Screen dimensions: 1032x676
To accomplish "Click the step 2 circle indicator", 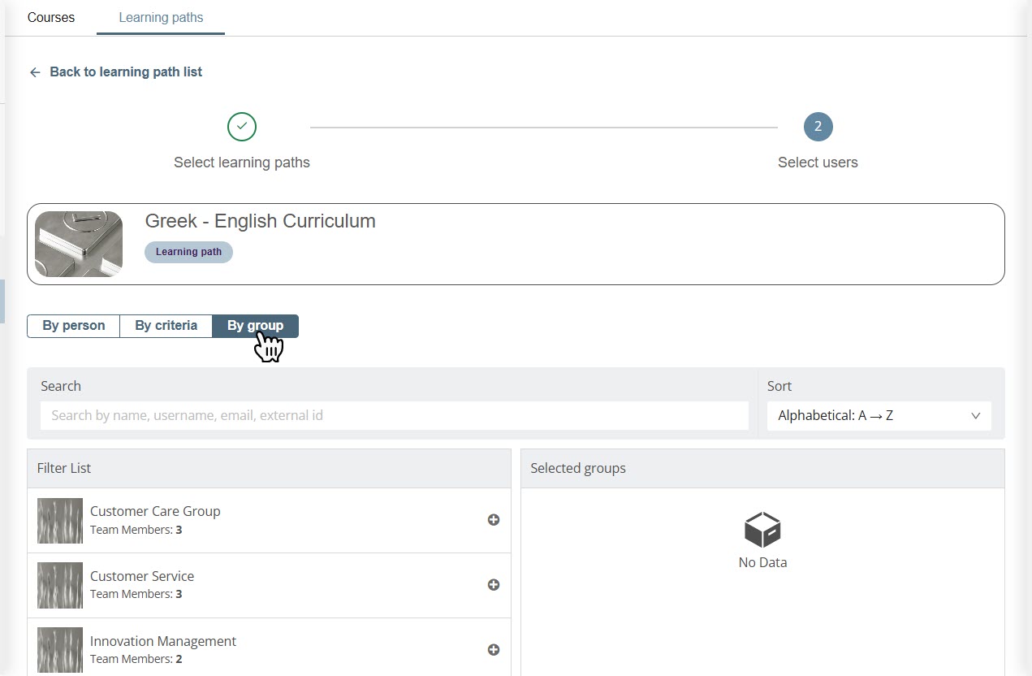I will pyautogui.click(x=818, y=127).
